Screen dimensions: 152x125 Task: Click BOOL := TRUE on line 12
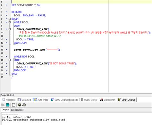[x=25, y=39]
